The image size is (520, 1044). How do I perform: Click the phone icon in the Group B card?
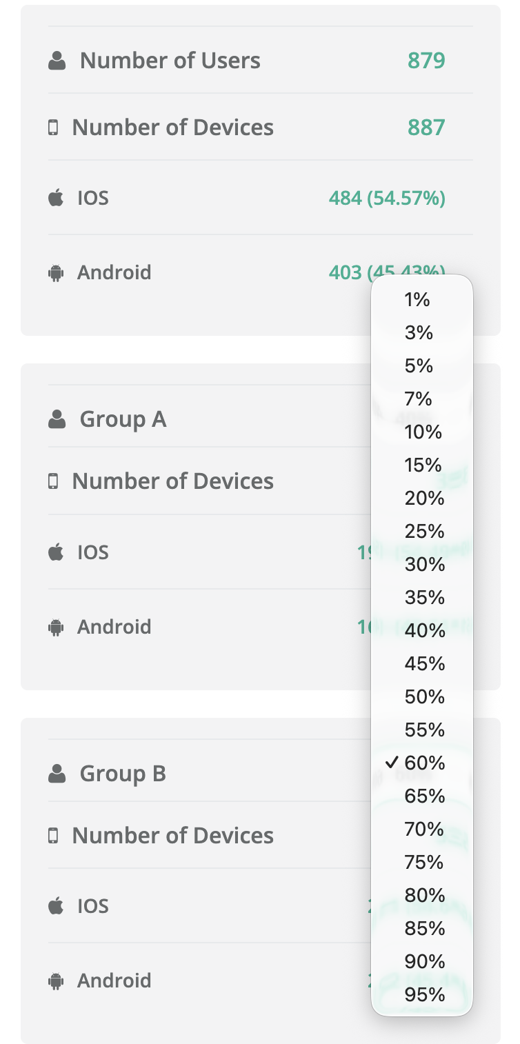(53, 836)
